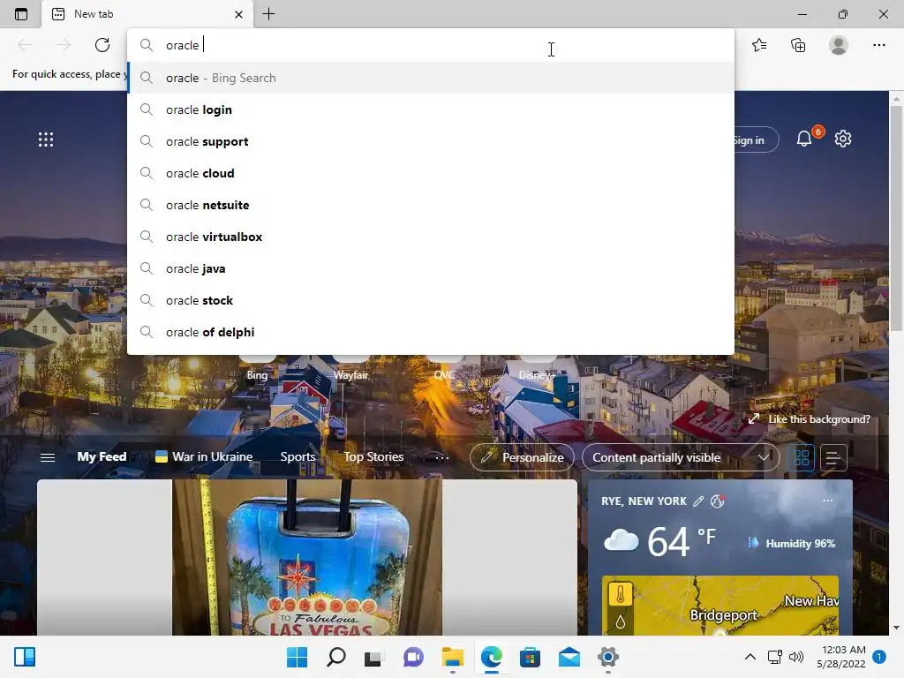Click in the address bar with oracle typed

(x=431, y=45)
